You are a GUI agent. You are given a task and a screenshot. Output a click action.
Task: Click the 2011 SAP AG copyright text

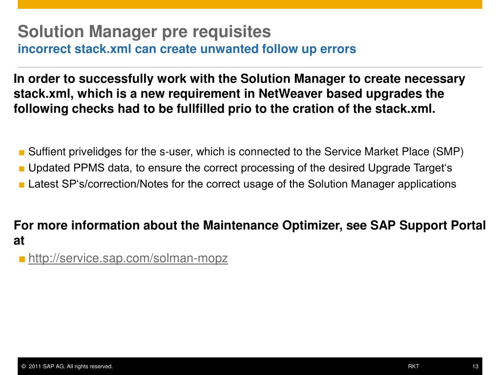pos(70,366)
